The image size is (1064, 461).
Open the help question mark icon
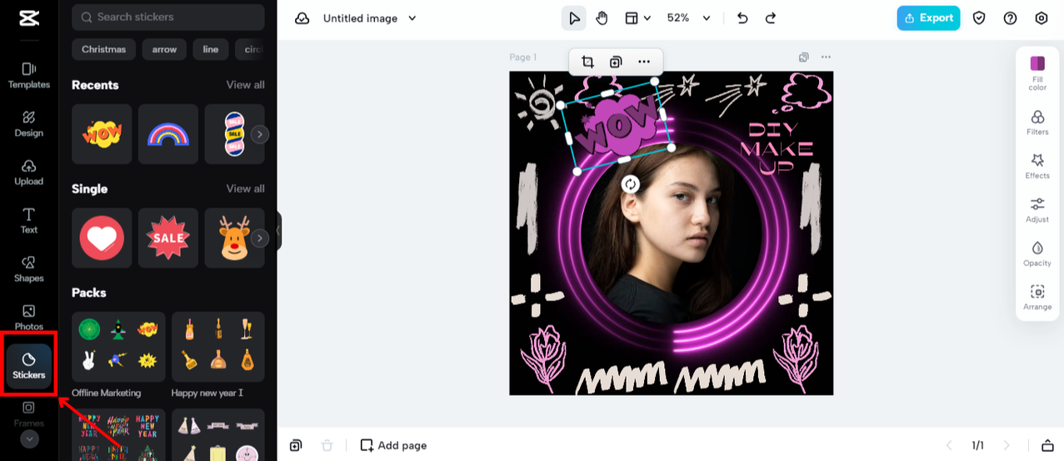(x=1010, y=18)
